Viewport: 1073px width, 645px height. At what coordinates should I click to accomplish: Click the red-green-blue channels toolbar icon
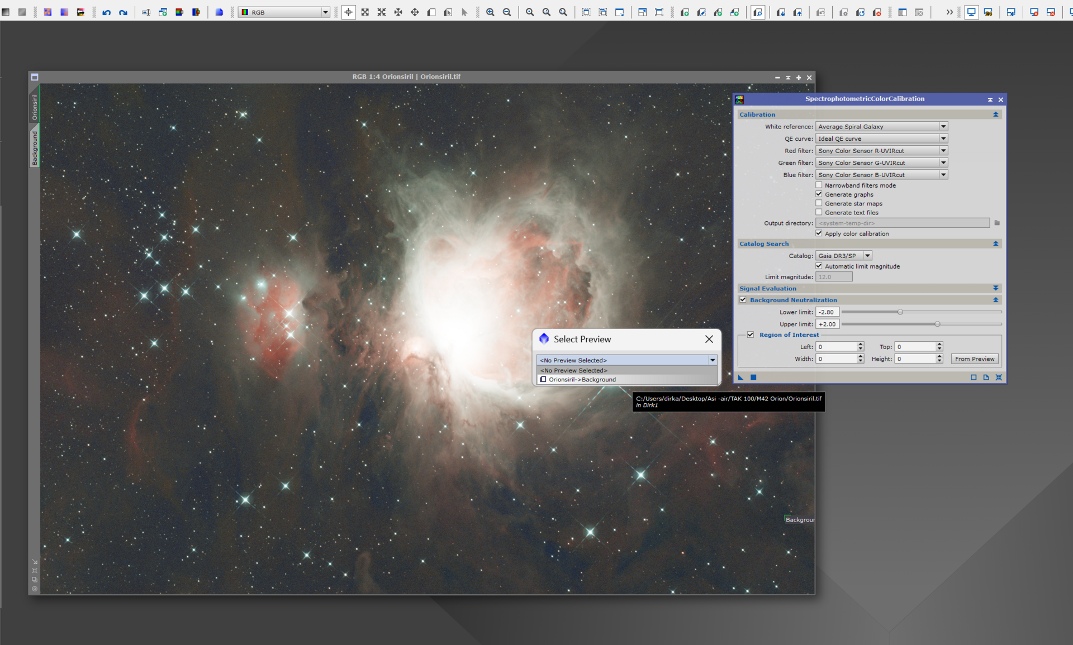(x=179, y=12)
